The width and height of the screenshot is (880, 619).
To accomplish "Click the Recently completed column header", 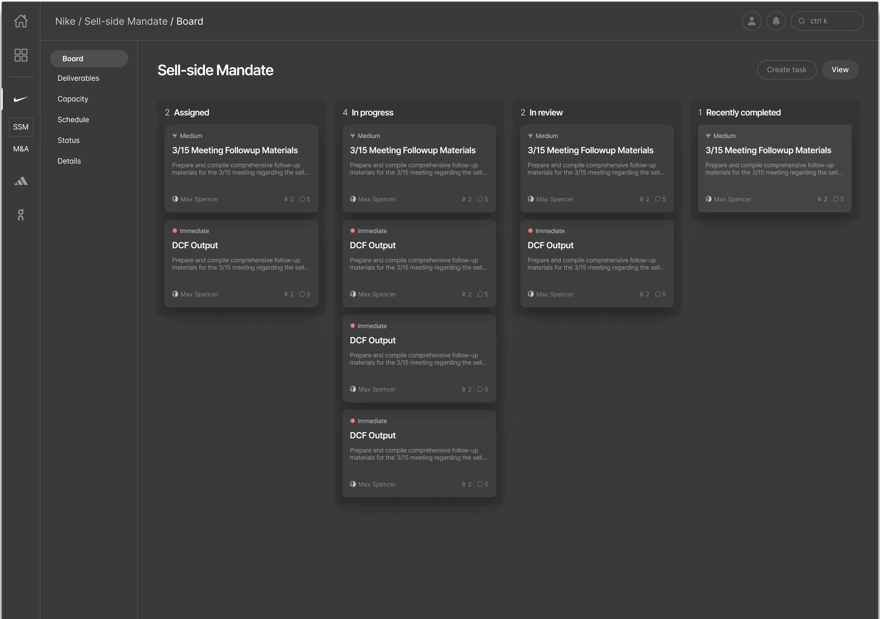I will click(743, 113).
